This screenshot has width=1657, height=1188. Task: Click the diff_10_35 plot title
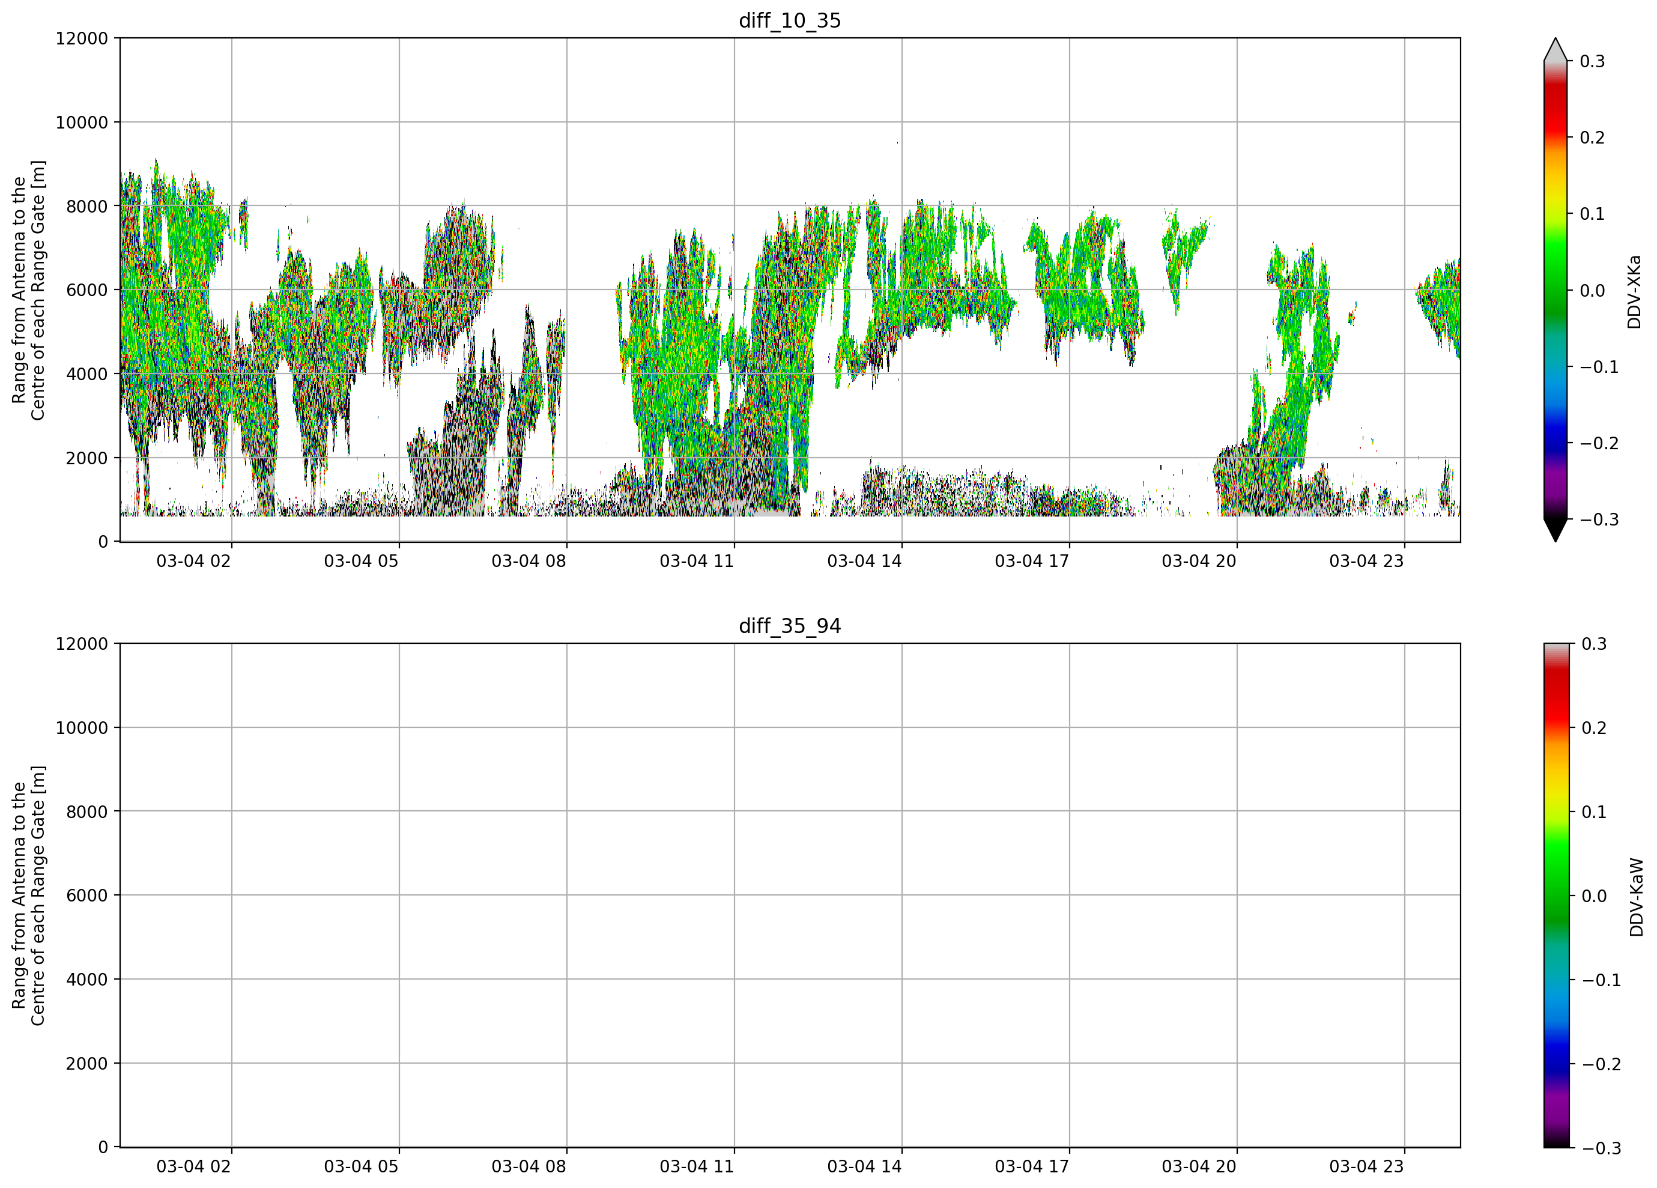790,20
